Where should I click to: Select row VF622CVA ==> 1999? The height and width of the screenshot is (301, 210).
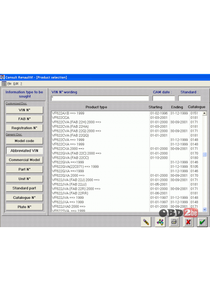click(x=127, y=140)
